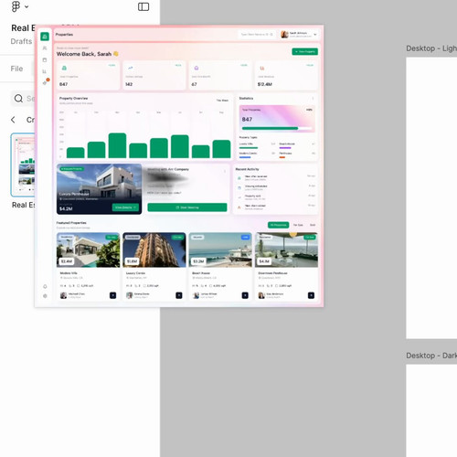Click the dark action button on Modern Villa card
The width and height of the screenshot is (457, 457).
pyautogui.click(x=112, y=295)
